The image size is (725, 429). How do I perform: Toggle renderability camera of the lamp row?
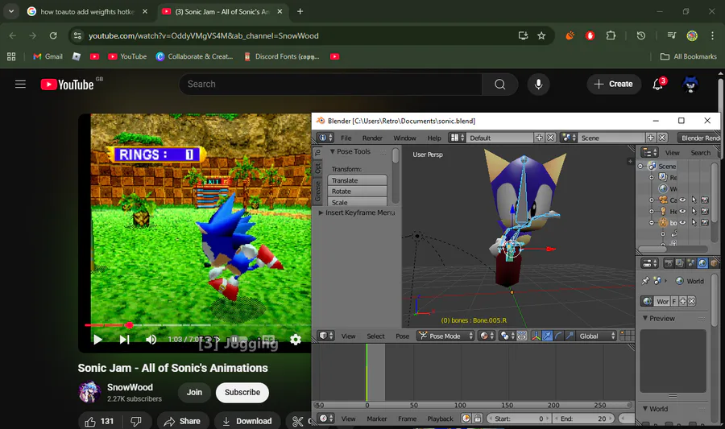705,211
